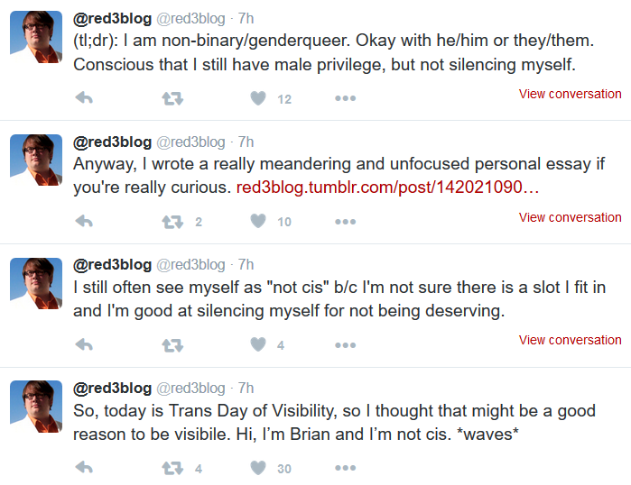The height and width of the screenshot is (485, 631).
Task: Open profile picture on the Trans Day tweet
Action: click(36, 407)
